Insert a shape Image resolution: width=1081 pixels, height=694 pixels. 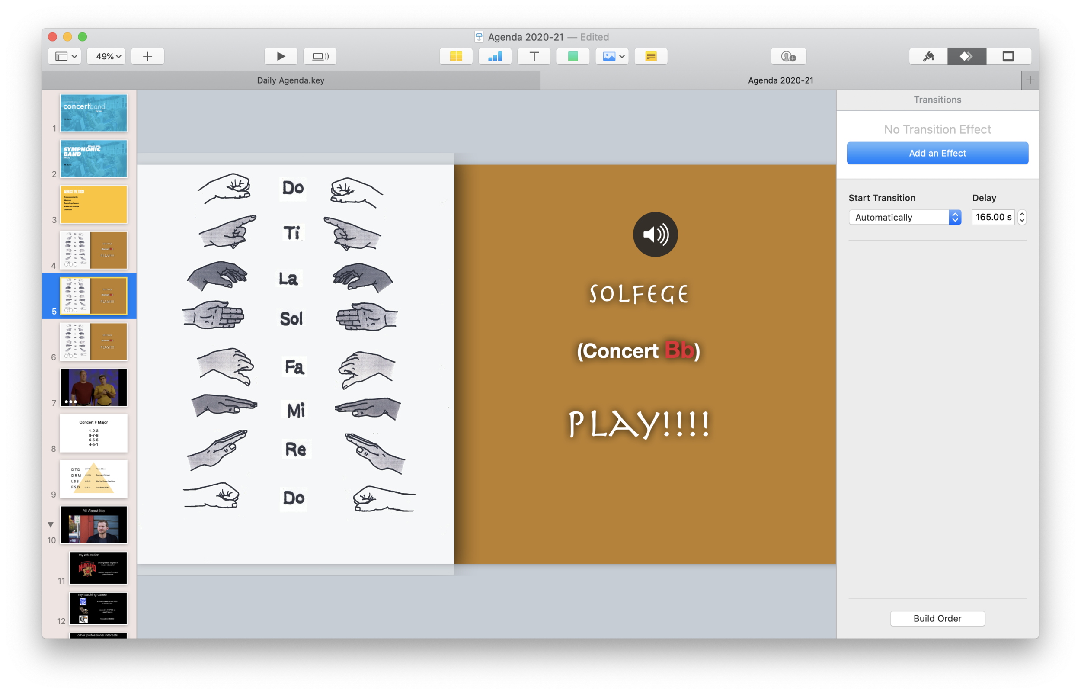(x=572, y=56)
